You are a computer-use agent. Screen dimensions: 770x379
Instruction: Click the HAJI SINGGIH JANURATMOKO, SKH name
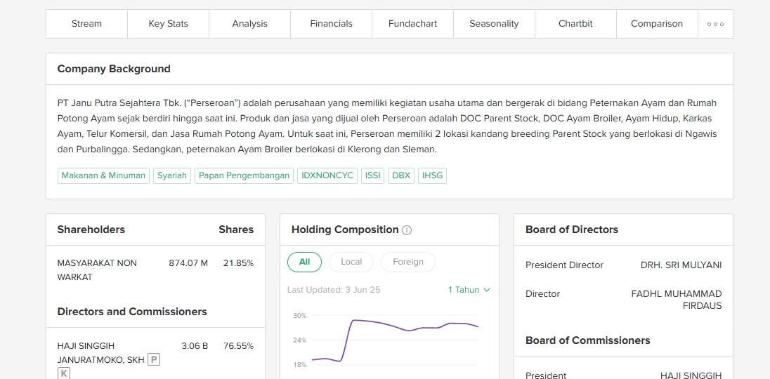point(101,353)
